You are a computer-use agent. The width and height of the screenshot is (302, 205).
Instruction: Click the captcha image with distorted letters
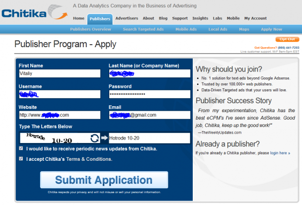(x=55, y=138)
